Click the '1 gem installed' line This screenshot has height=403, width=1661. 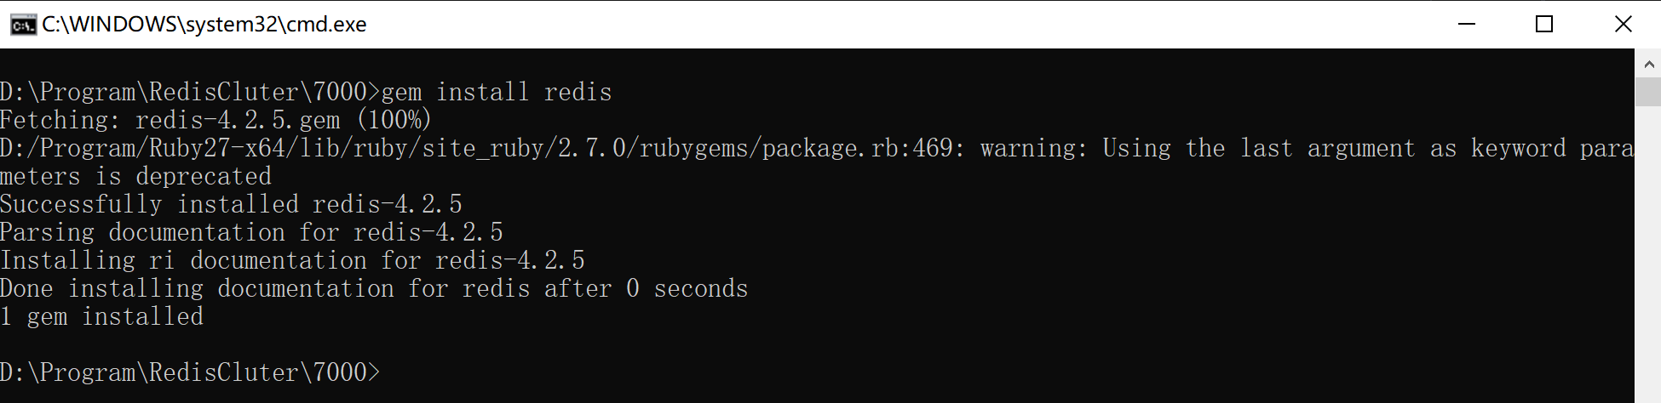click(x=102, y=316)
